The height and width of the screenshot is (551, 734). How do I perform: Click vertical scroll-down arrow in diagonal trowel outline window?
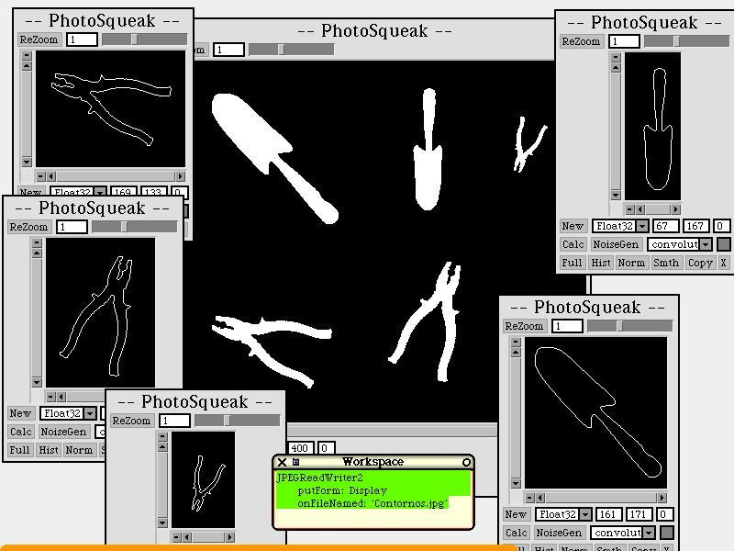(516, 483)
